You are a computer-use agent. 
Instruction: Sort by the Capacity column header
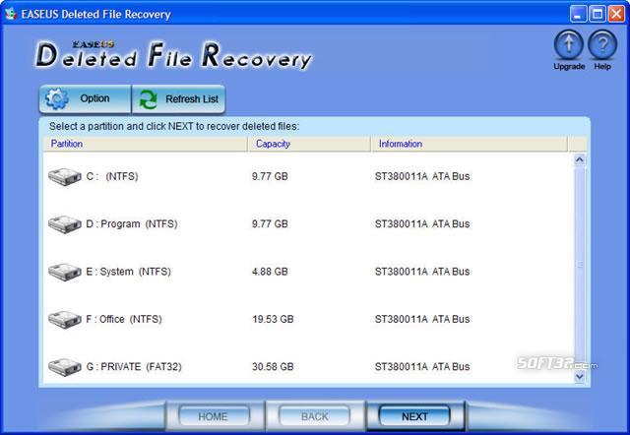[x=309, y=144]
